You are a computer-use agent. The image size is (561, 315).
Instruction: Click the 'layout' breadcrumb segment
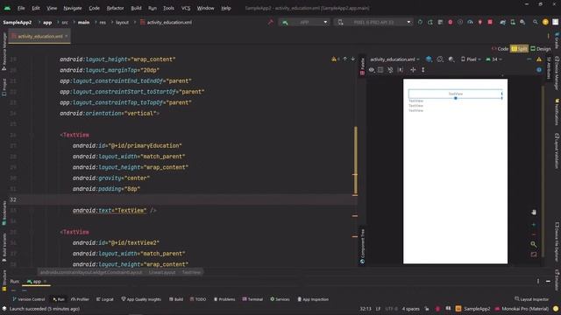122,22
